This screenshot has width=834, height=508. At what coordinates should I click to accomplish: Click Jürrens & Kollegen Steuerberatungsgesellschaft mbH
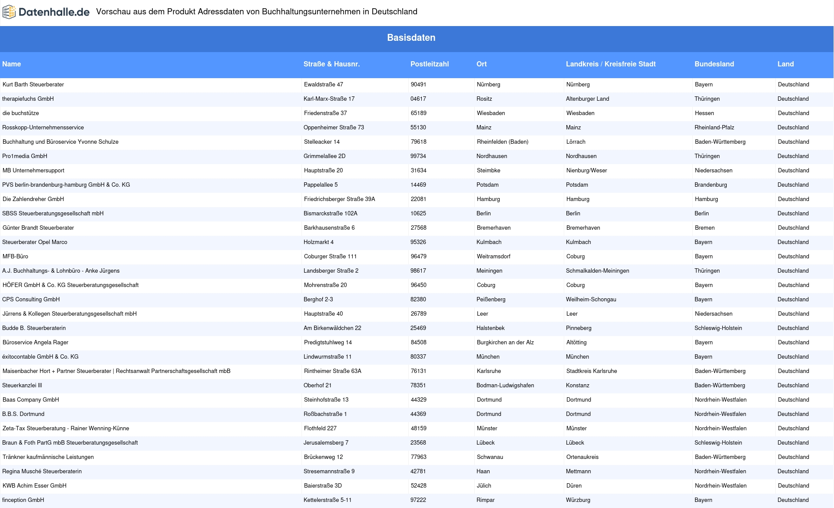coord(69,313)
